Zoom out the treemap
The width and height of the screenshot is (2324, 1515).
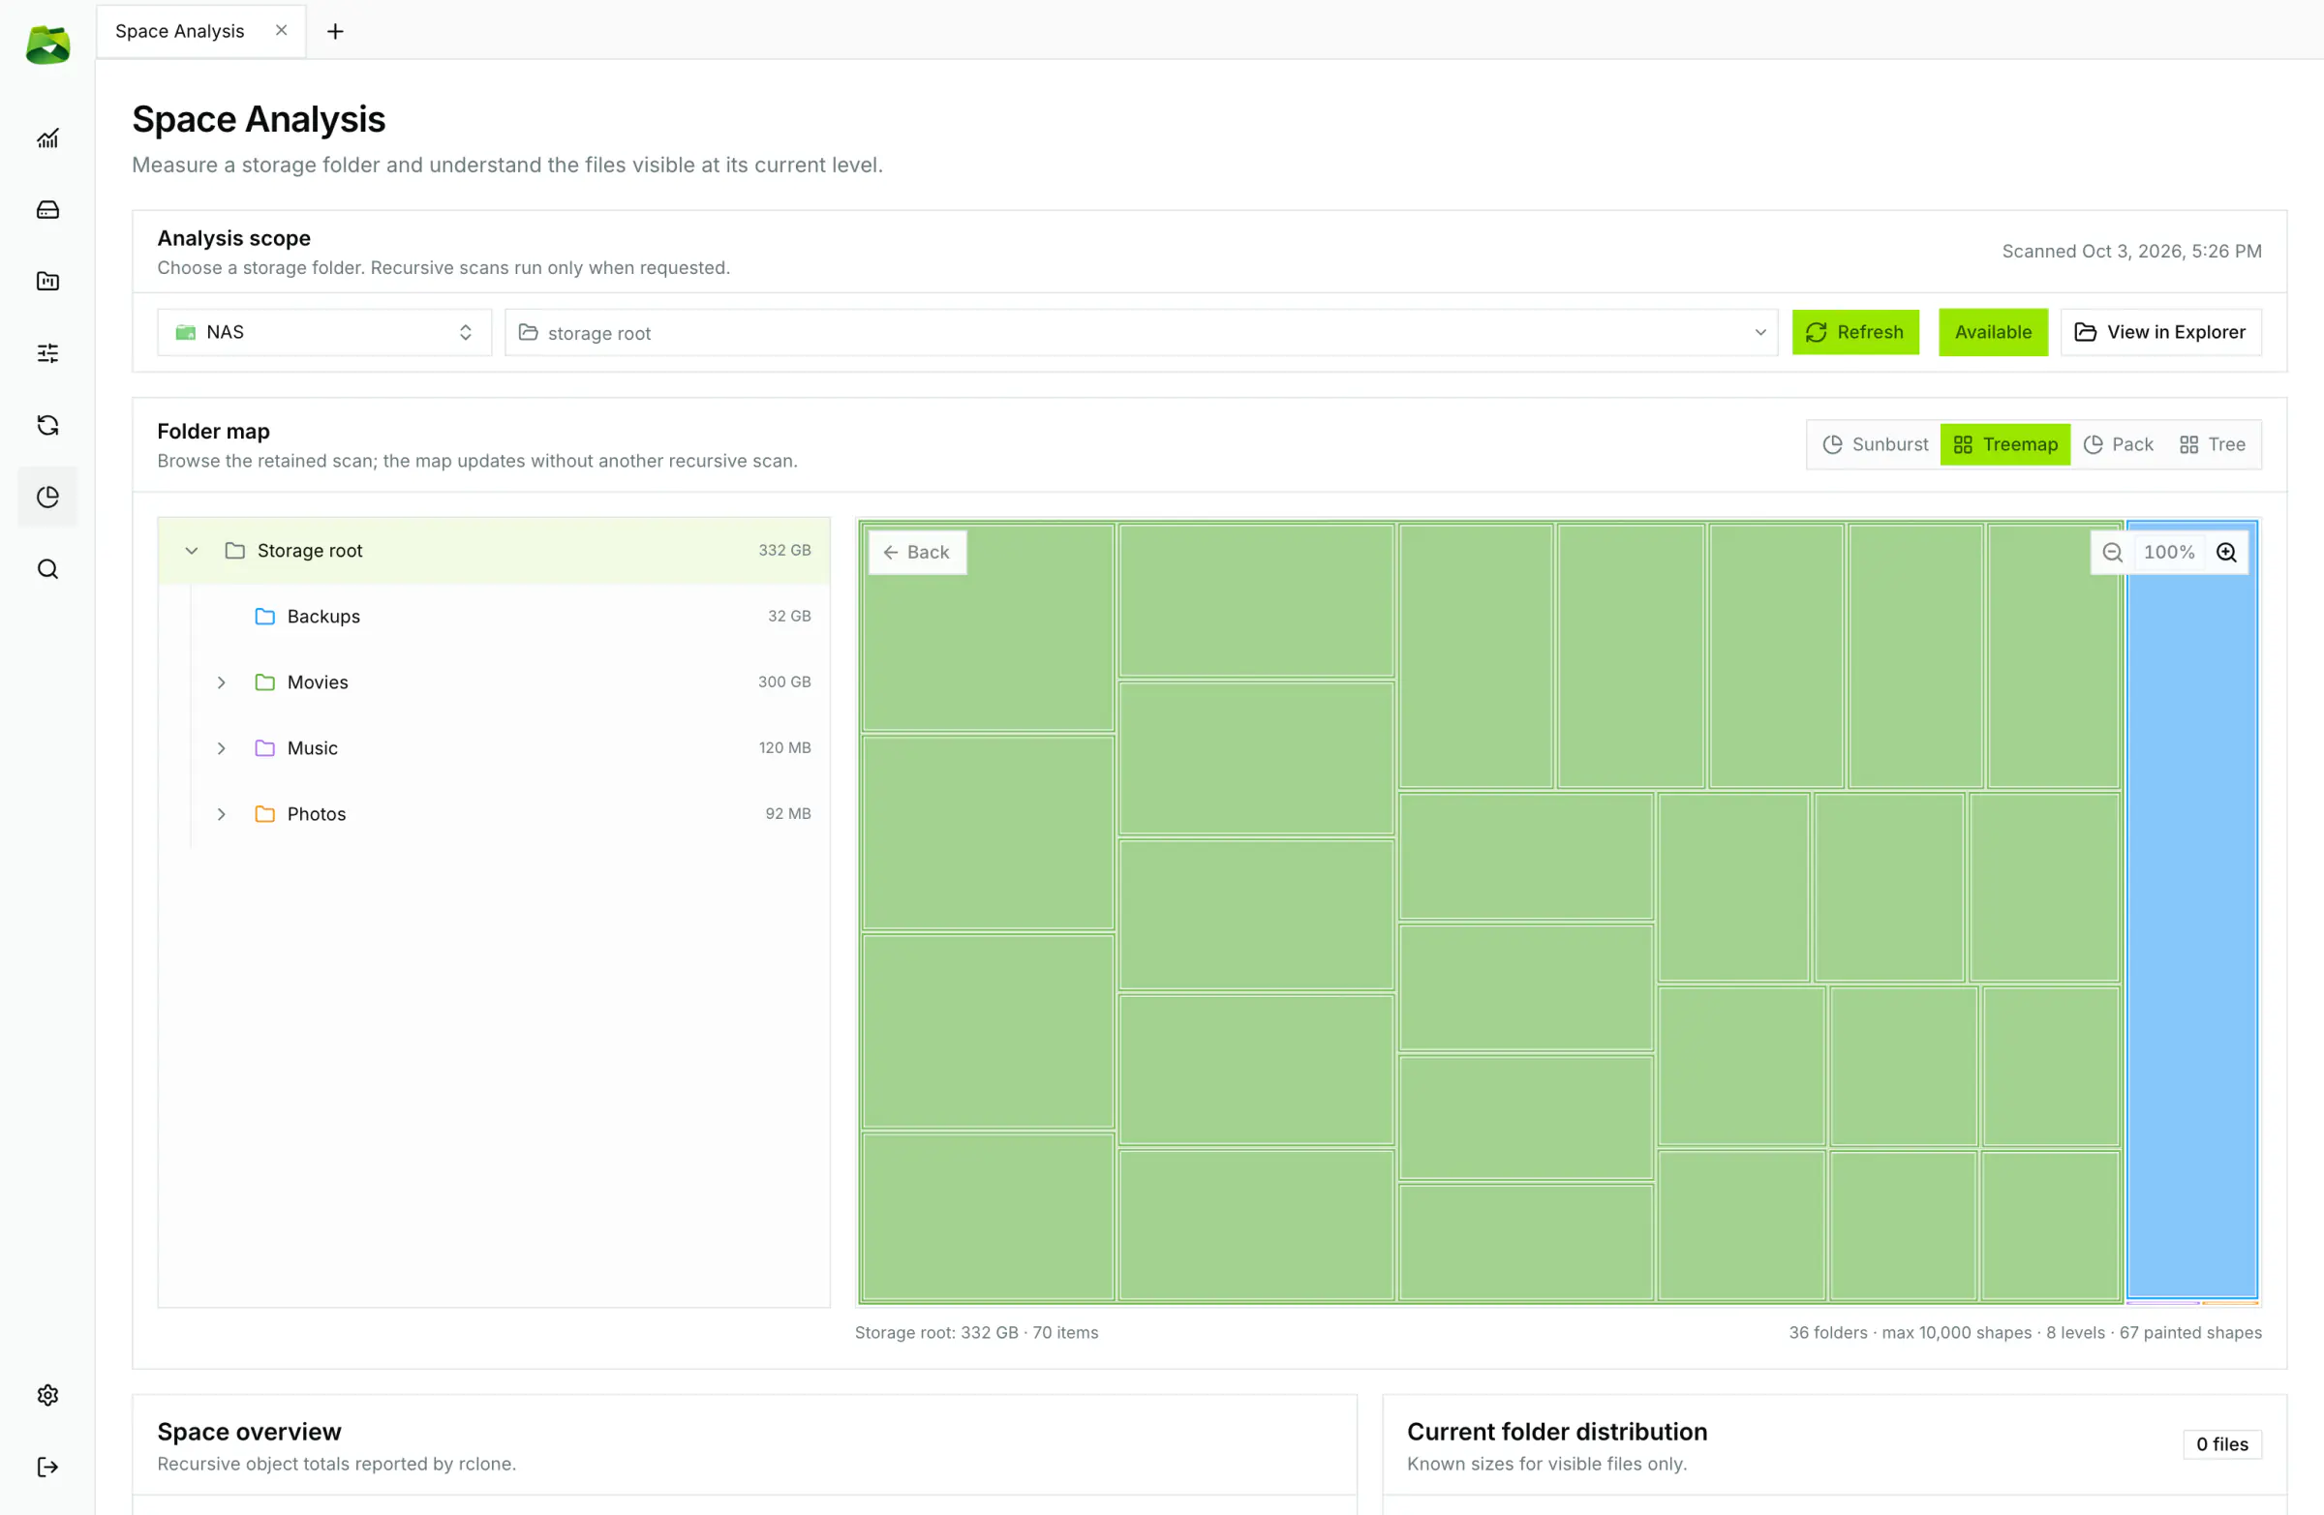(x=2112, y=553)
